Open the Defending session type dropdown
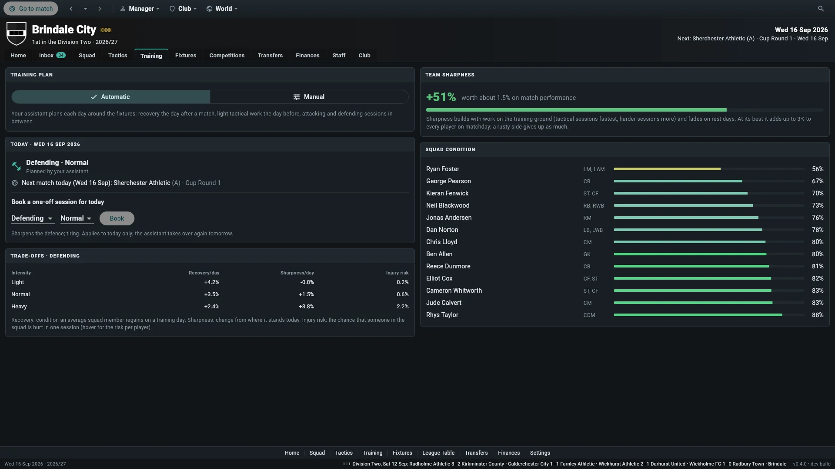This screenshot has height=469, width=835. 33,218
